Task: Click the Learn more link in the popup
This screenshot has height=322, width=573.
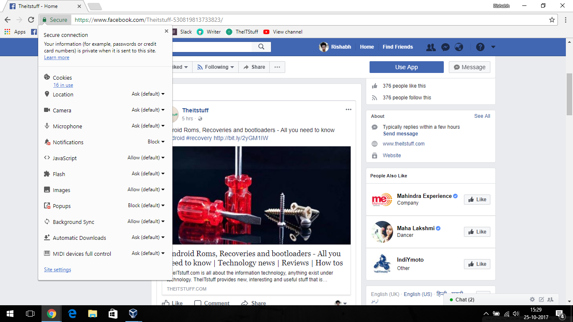Action: (56, 57)
